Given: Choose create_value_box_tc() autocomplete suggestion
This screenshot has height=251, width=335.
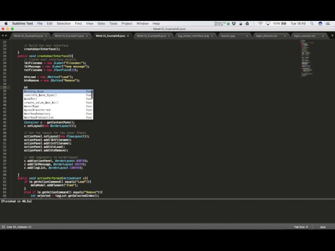Looking at the screenshot, I should [57, 102].
